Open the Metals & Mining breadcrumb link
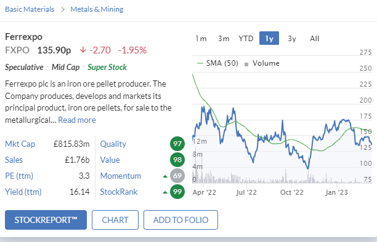The width and height of the screenshot is (377, 242). click(x=97, y=9)
